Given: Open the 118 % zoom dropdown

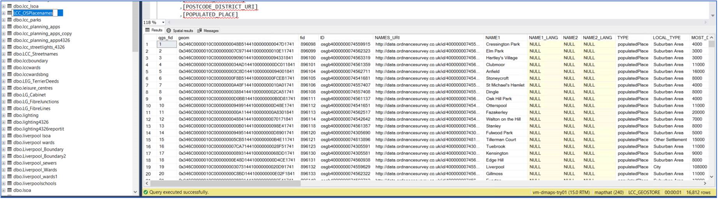Looking at the screenshot, I should pyautogui.click(x=163, y=22).
